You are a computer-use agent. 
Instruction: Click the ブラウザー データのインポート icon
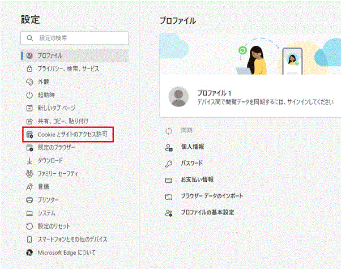[x=169, y=197]
